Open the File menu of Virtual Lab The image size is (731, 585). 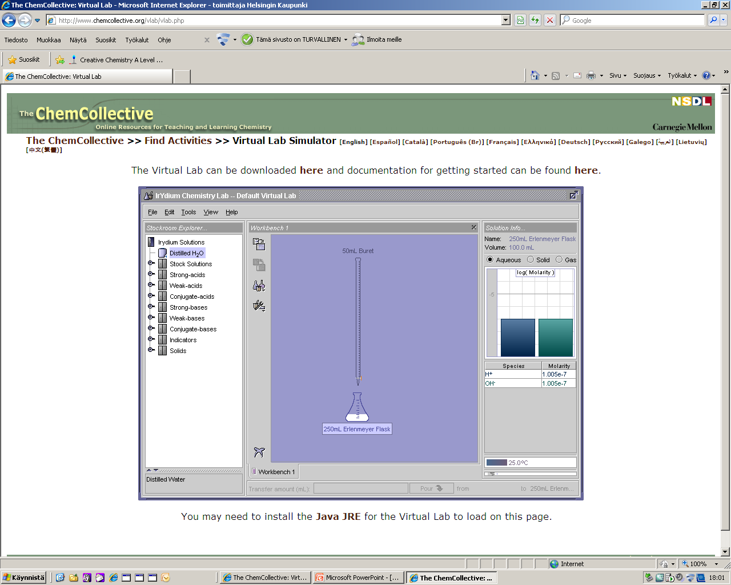coord(152,212)
